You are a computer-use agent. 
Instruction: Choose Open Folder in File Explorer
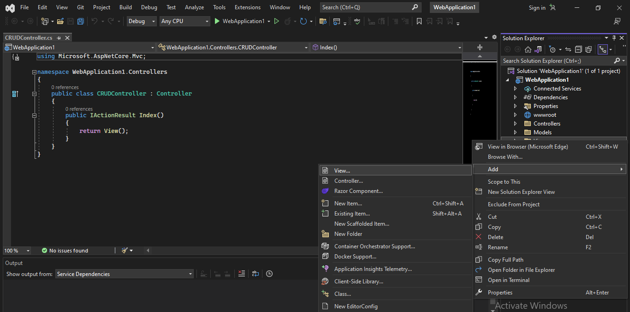pyautogui.click(x=550, y=270)
